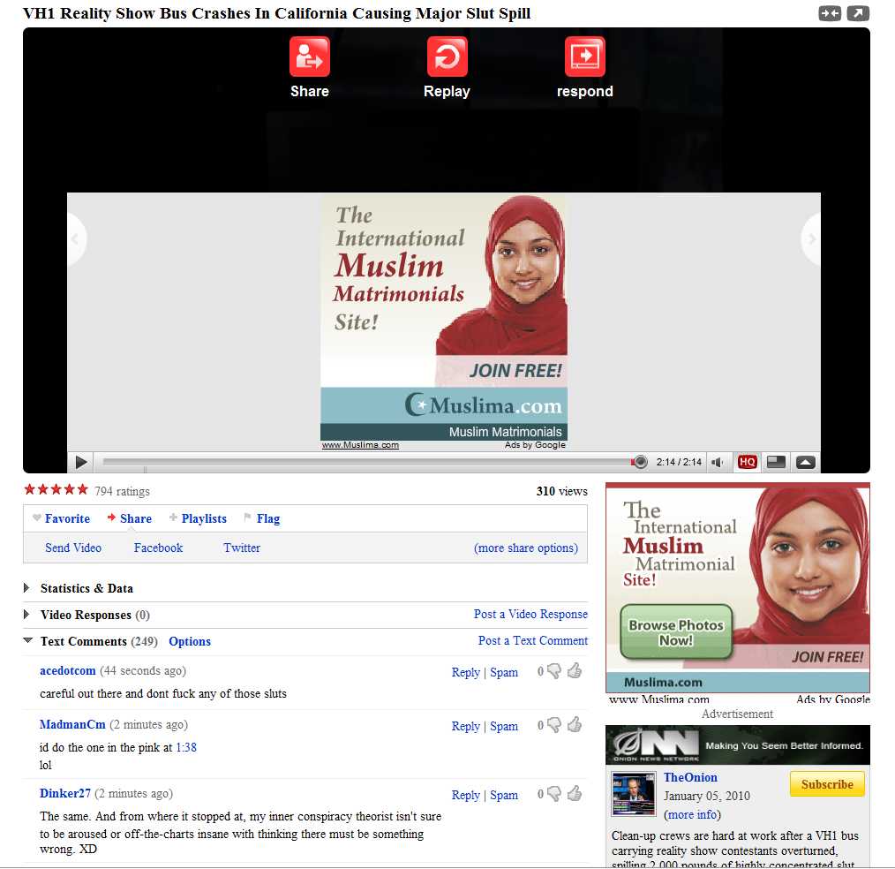Jump to 1:38 timestamp in MadmanCm's comment
895x869 pixels.
[x=185, y=747]
